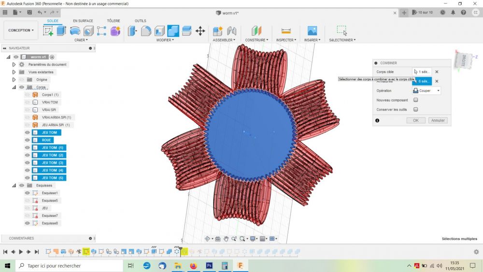Hide the ROUE body via eye icon

[28, 140]
